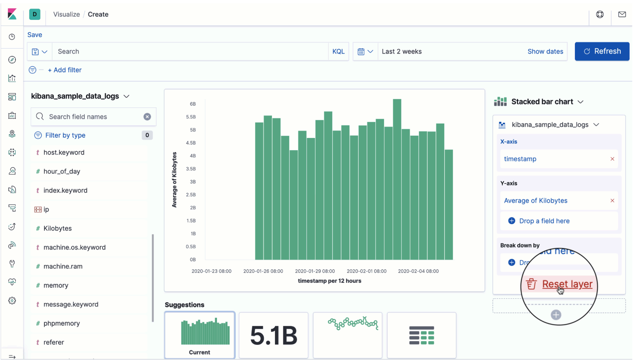The width and height of the screenshot is (639, 361).
Task: Clear the field name search box
Action: (147, 117)
